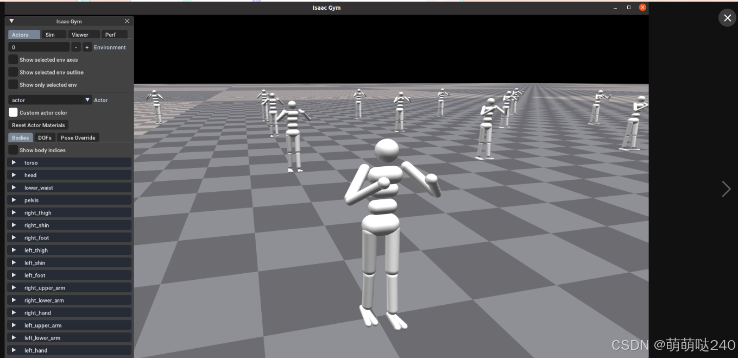
Task: Expand the torso body entry
Action: (x=13, y=162)
